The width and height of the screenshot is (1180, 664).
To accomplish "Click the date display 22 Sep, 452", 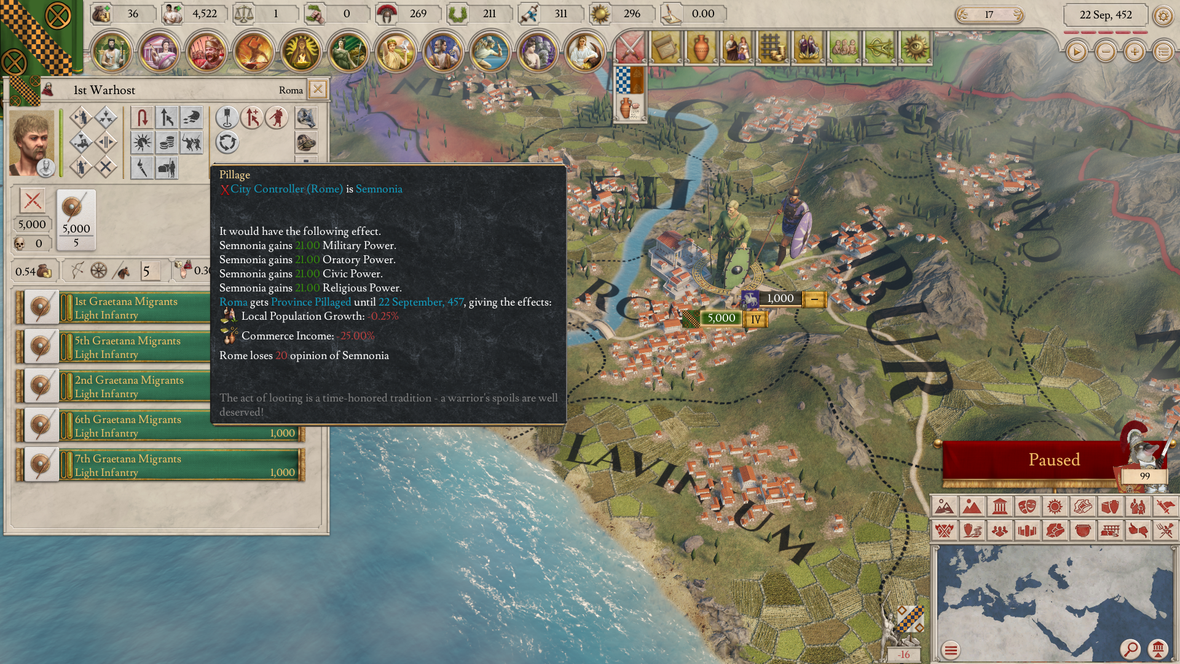I will tap(1106, 15).
